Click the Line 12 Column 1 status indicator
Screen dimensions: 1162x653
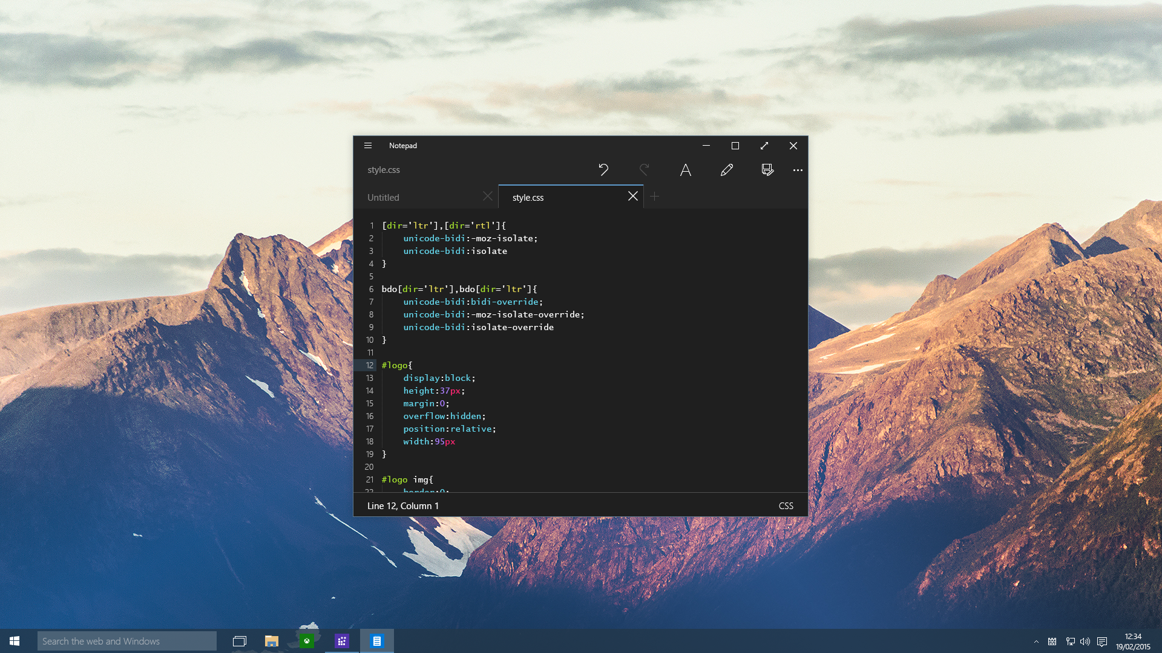403,505
